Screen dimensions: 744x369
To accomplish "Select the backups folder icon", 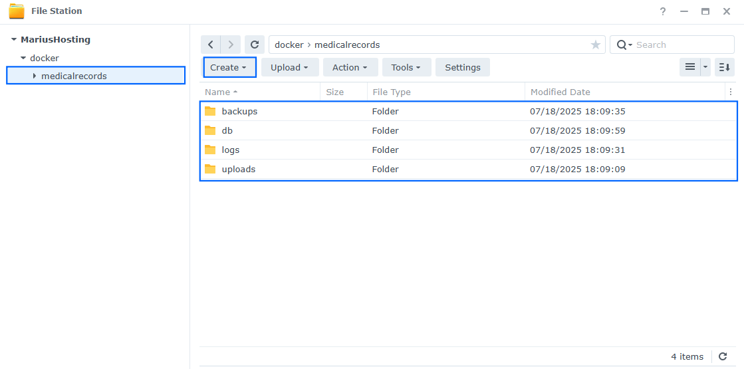I will point(210,112).
